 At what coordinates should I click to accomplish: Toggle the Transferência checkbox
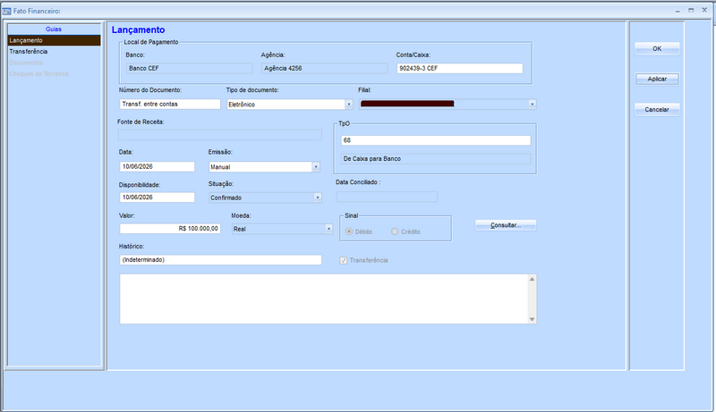344,260
